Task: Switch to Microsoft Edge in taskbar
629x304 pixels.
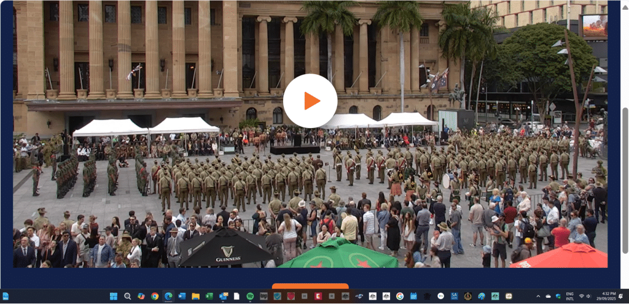Action: pyautogui.click(x=168, y=297)
